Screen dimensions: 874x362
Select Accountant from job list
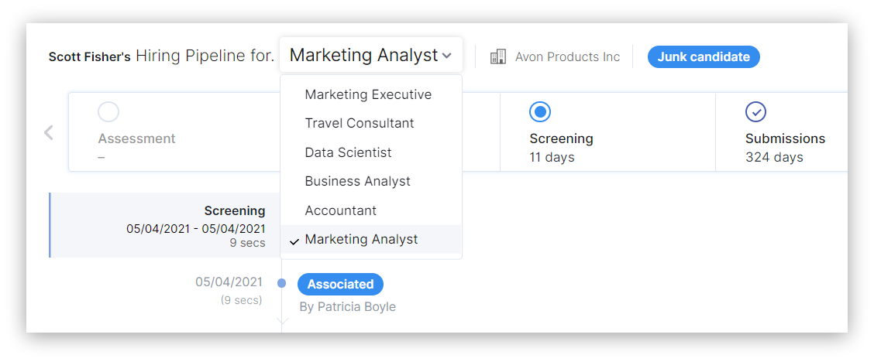pos(340,210)
